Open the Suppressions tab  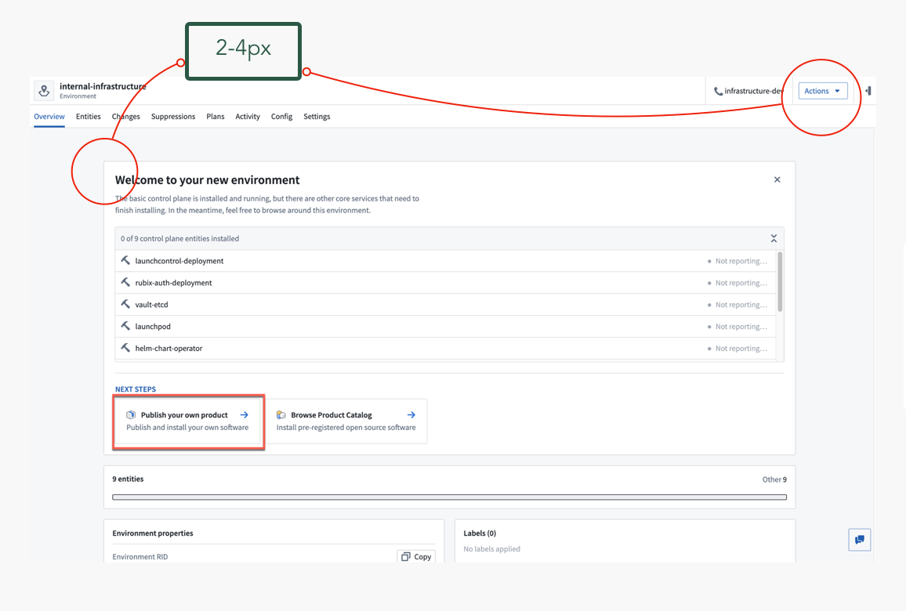(x=173, y=117)
